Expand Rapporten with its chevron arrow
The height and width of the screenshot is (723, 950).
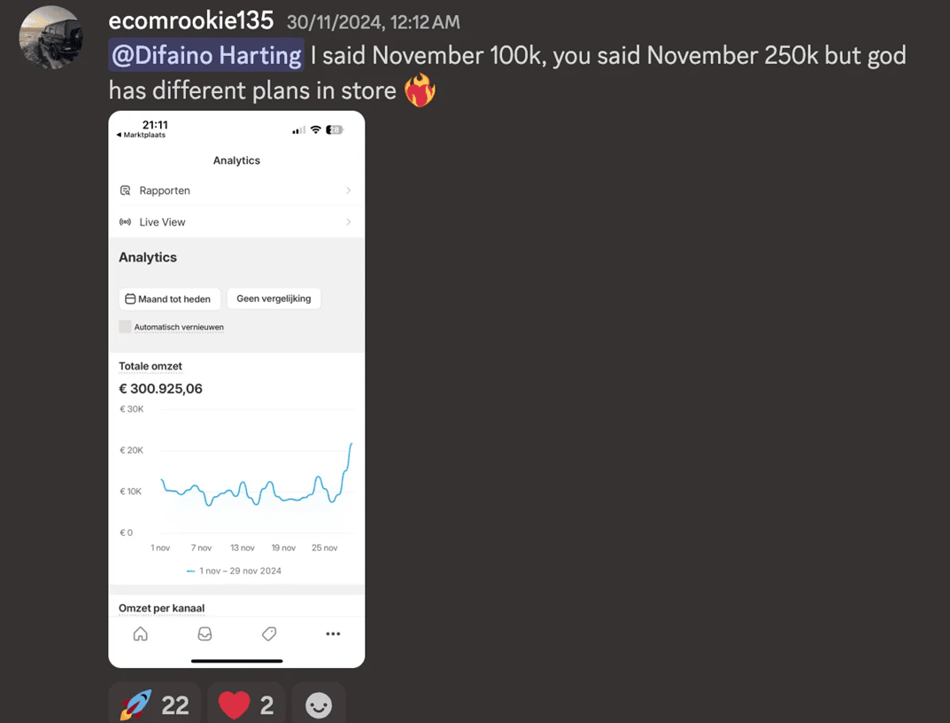348,190
